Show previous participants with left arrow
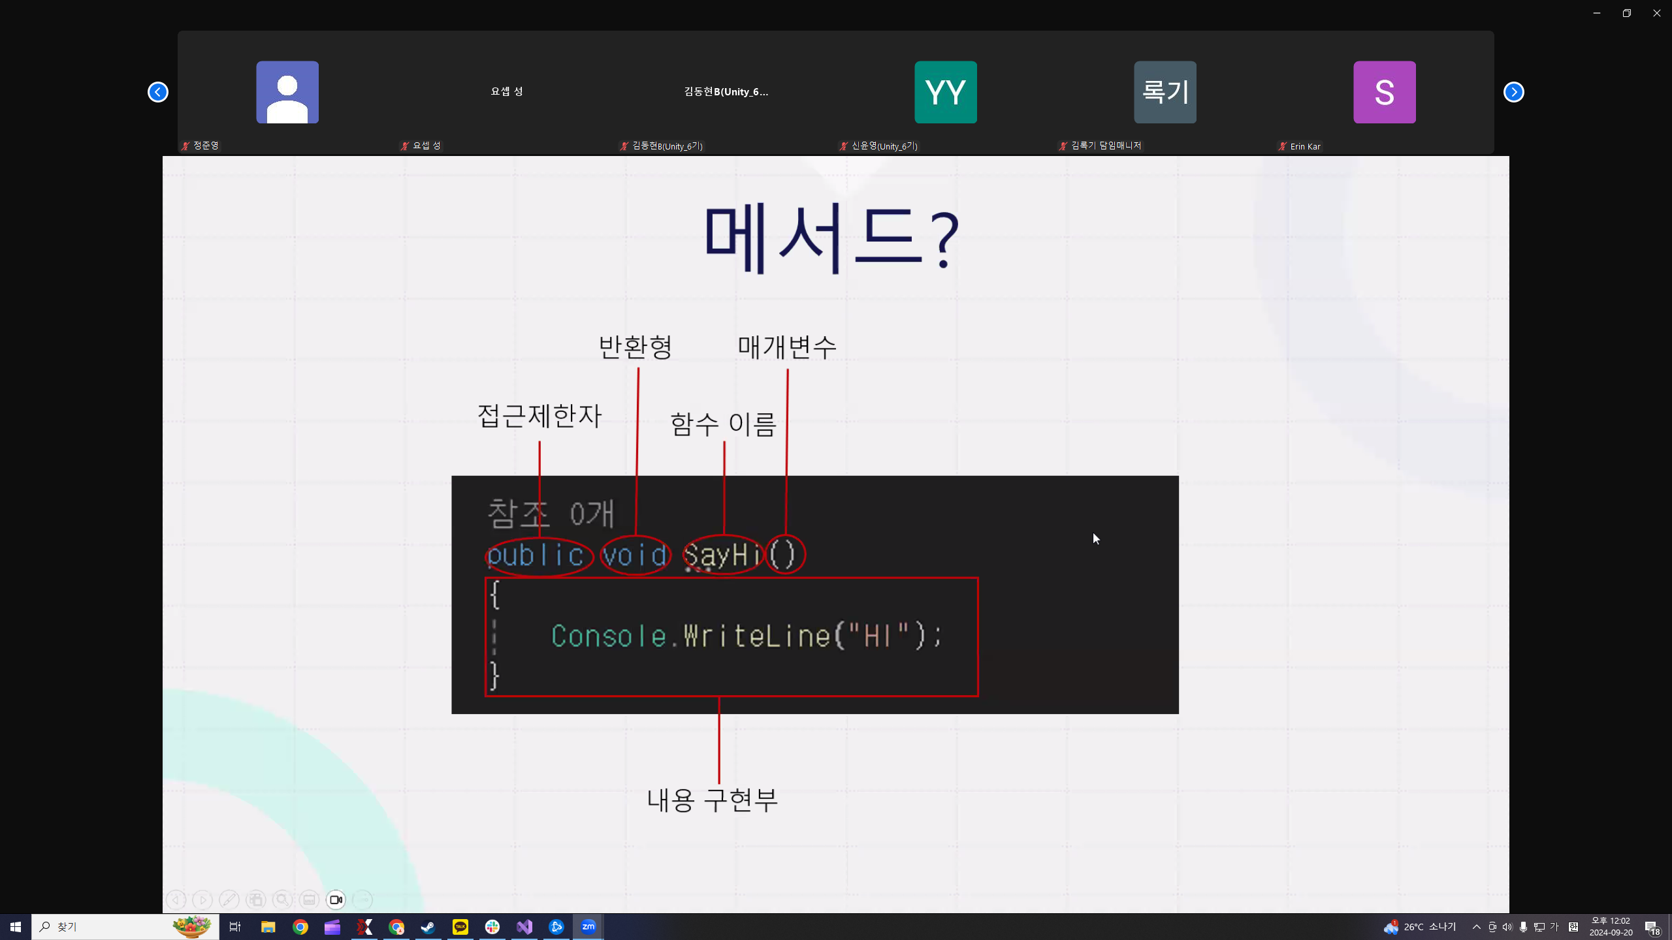Screen dimensions: 1672x940 coord(158,92)
